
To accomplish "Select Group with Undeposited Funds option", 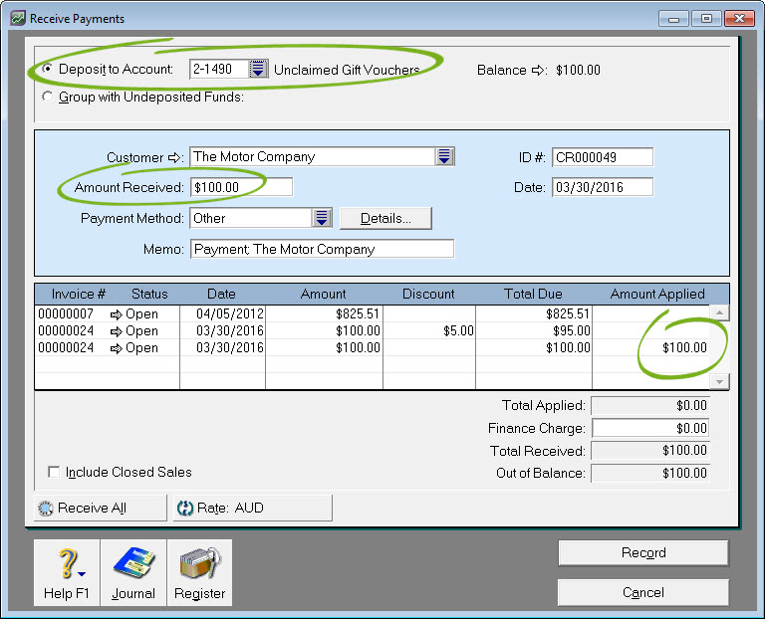I will click(47, 97).
